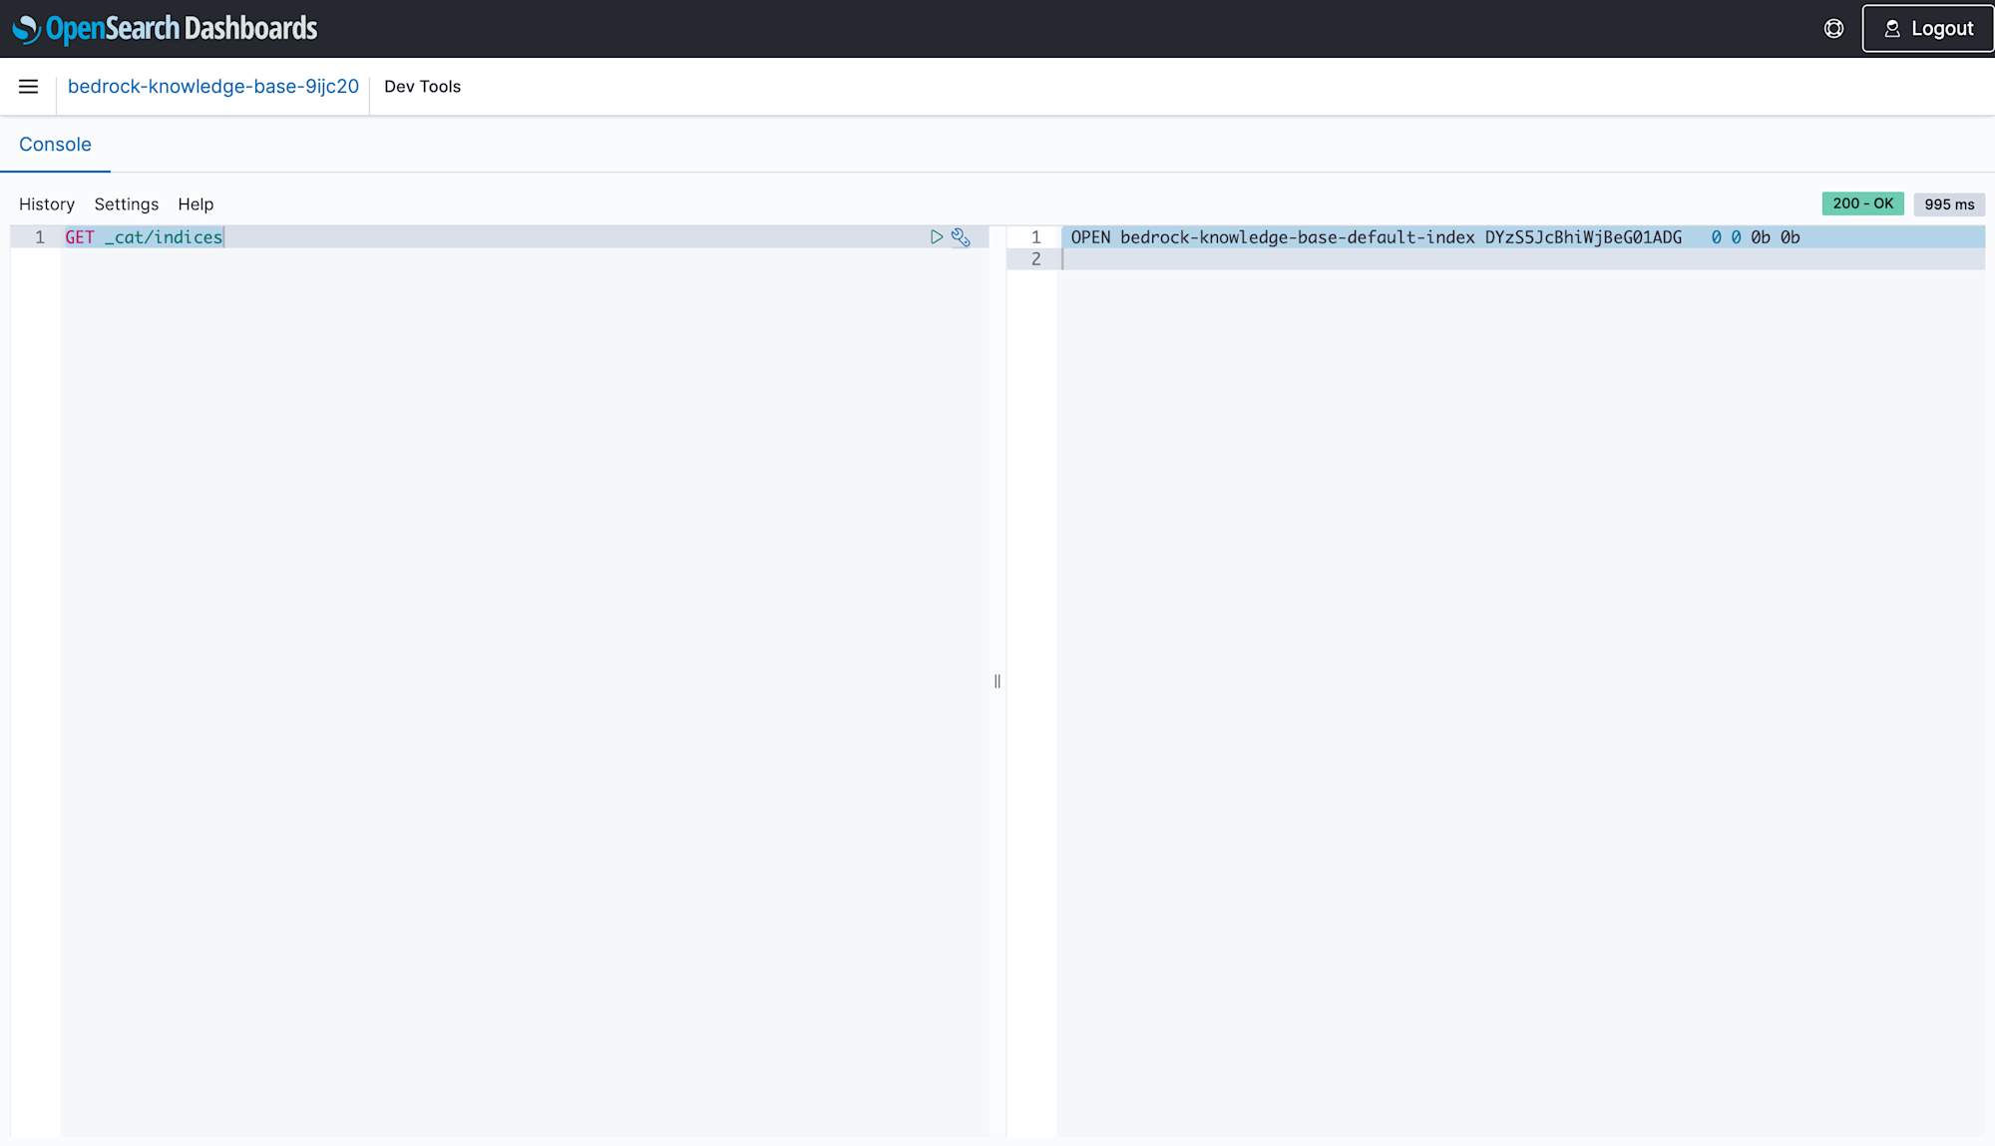This screenshot has width=1995, height=1146.
Task: Open the Settings menu item
Action: (127, 204)
